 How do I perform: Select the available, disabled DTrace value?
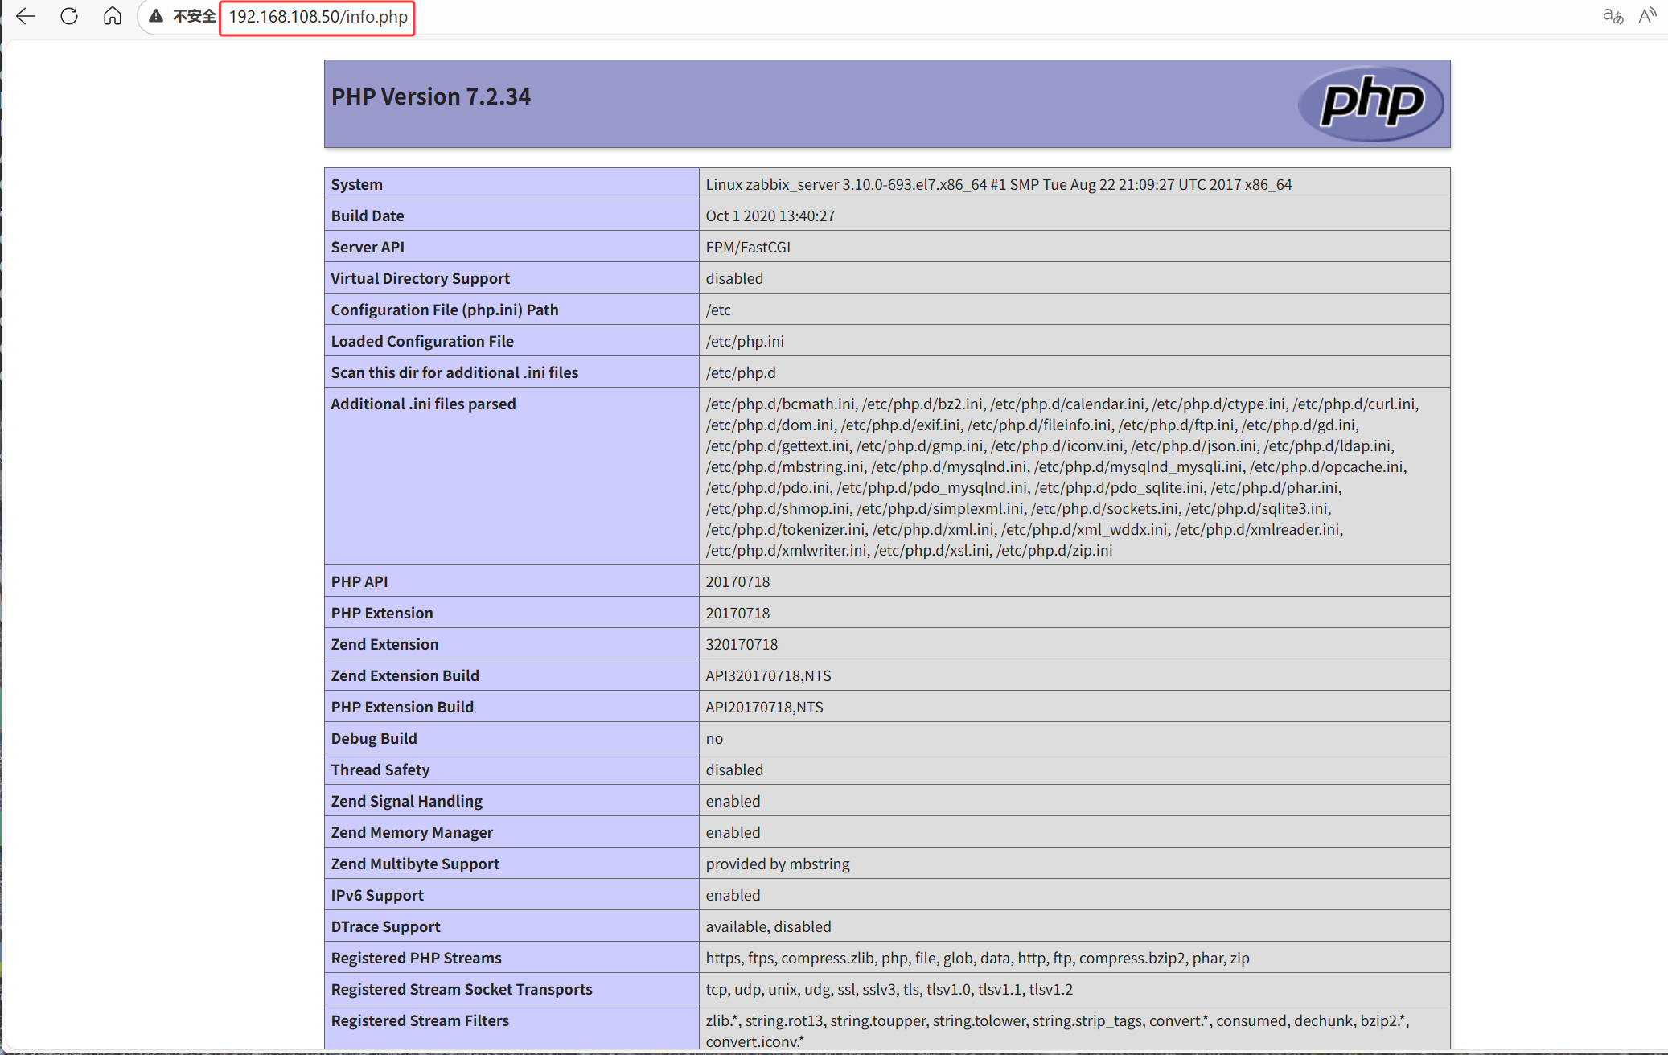(769, 926)
